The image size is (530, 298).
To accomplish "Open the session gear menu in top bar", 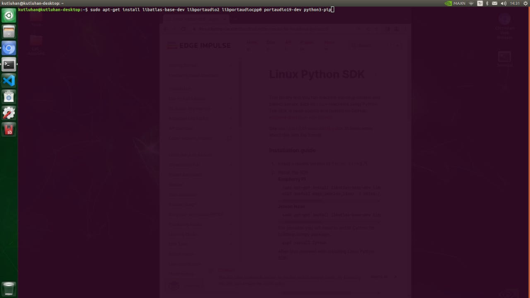I will click(x=526, y=4).
